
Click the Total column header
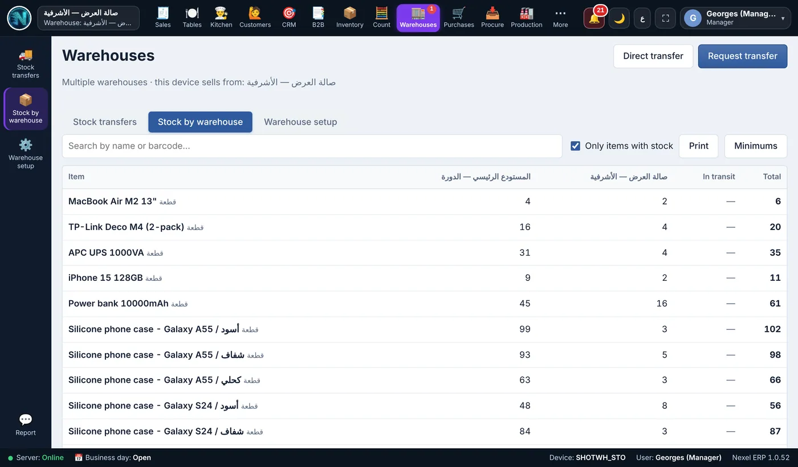pos(772,177)
